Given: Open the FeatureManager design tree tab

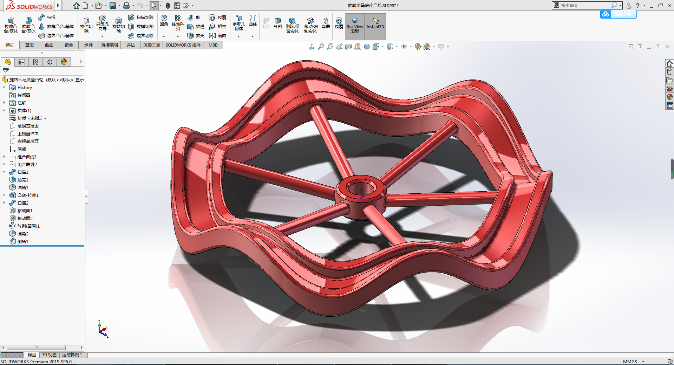Looking at the screenshot, I should (x=8, y=62).
